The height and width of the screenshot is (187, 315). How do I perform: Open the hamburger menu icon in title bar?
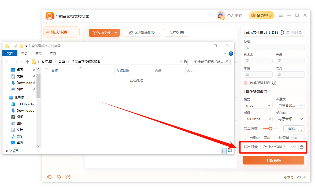281,15
